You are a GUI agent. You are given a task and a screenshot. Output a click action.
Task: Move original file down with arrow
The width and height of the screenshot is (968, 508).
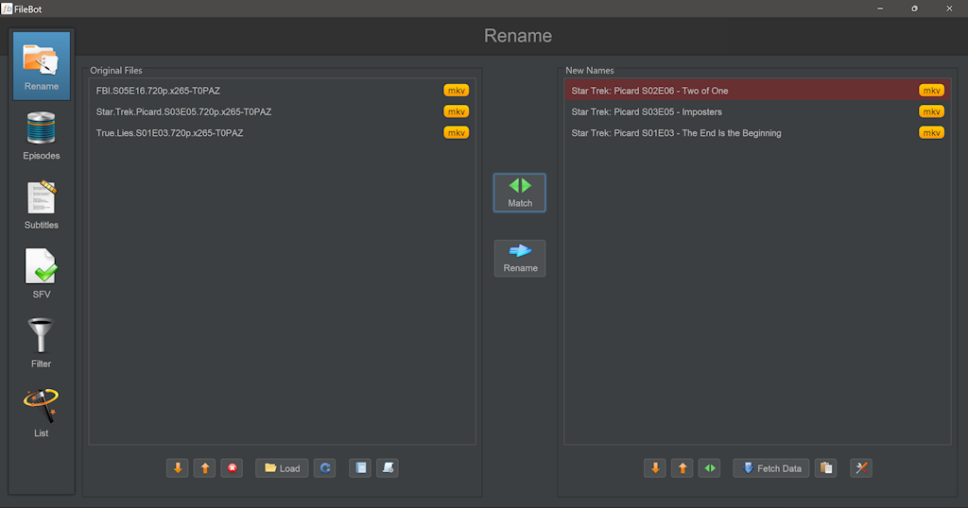point(177,468)
